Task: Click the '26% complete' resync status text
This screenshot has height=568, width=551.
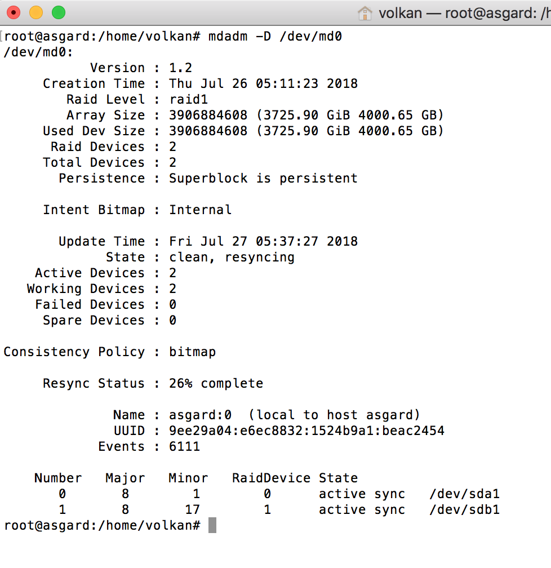Action: click(216, 384)
